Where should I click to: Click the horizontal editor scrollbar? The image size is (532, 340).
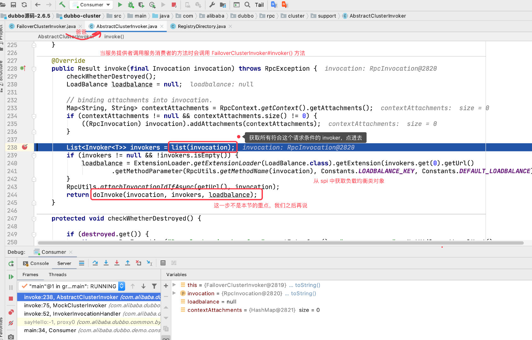point(280,243)
